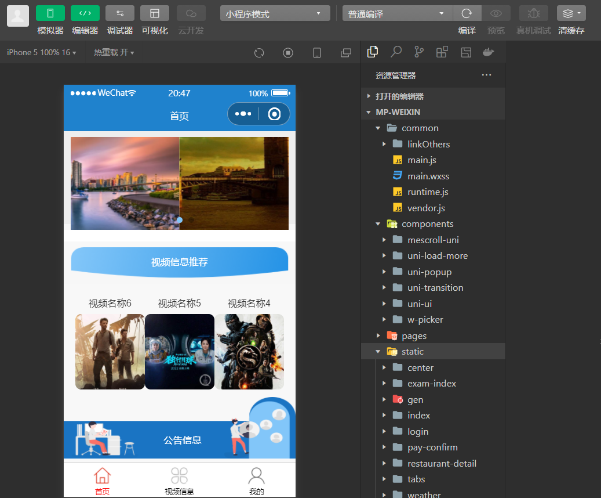Expand the exam-index folder
This screenshot has height=498, width=601.
pyautogui.click(x=433, y=383)
